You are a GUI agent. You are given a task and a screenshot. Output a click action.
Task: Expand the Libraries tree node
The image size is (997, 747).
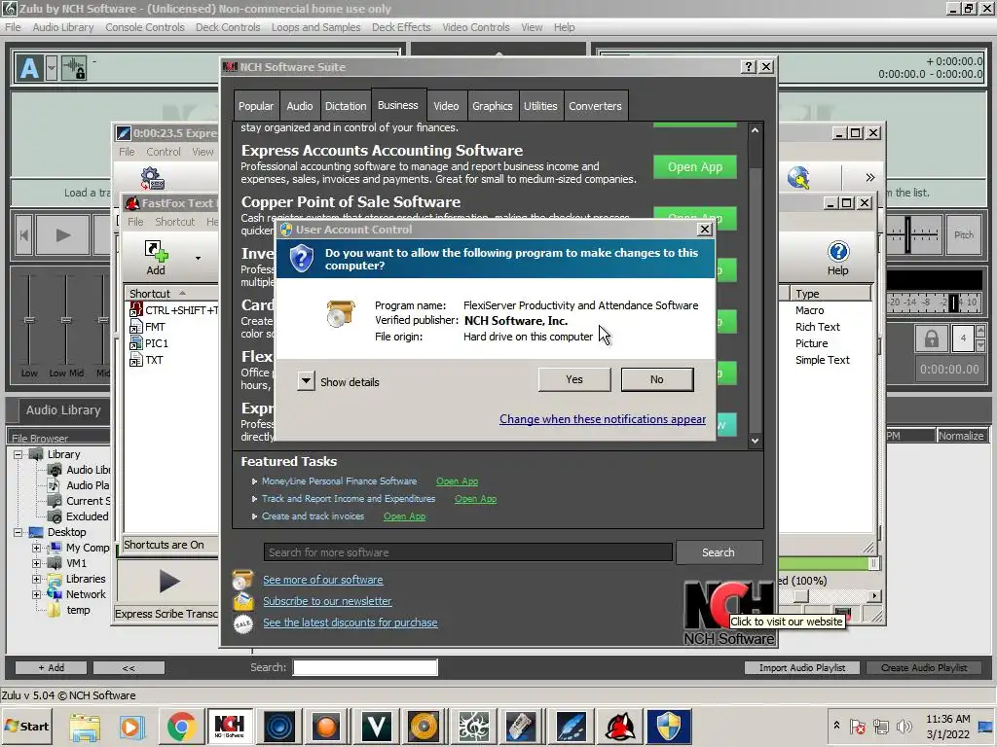pos(36,579)
